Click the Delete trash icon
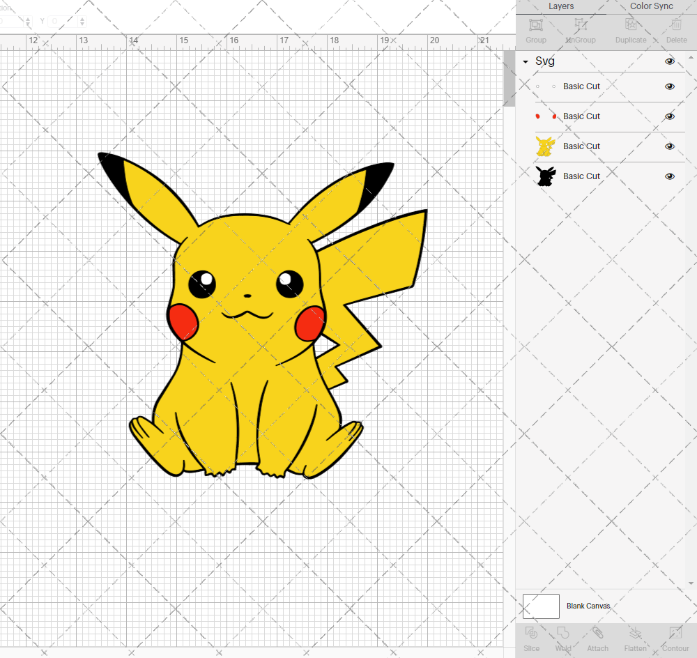697x658 pixels. click(x=676, y=24)
